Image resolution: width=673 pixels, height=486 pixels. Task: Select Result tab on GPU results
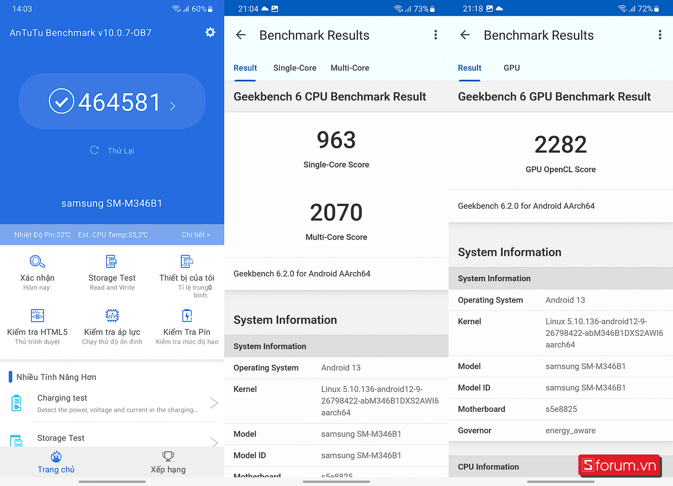coord(470,68)
